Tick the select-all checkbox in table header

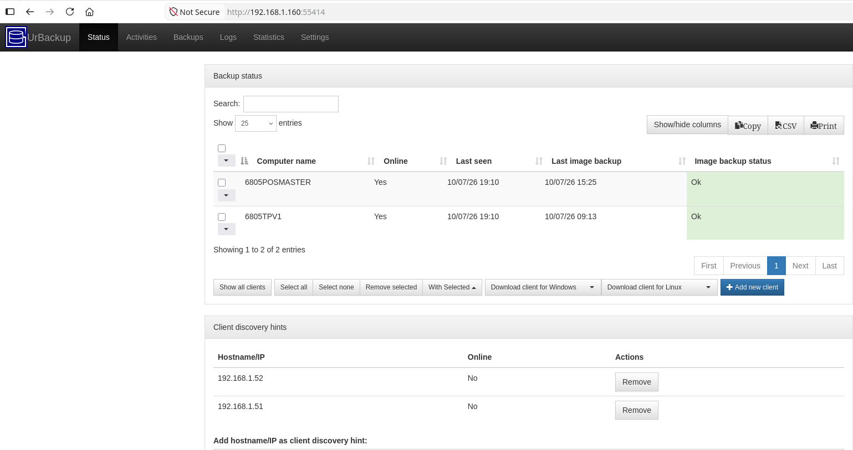click(x=222, y=148)
